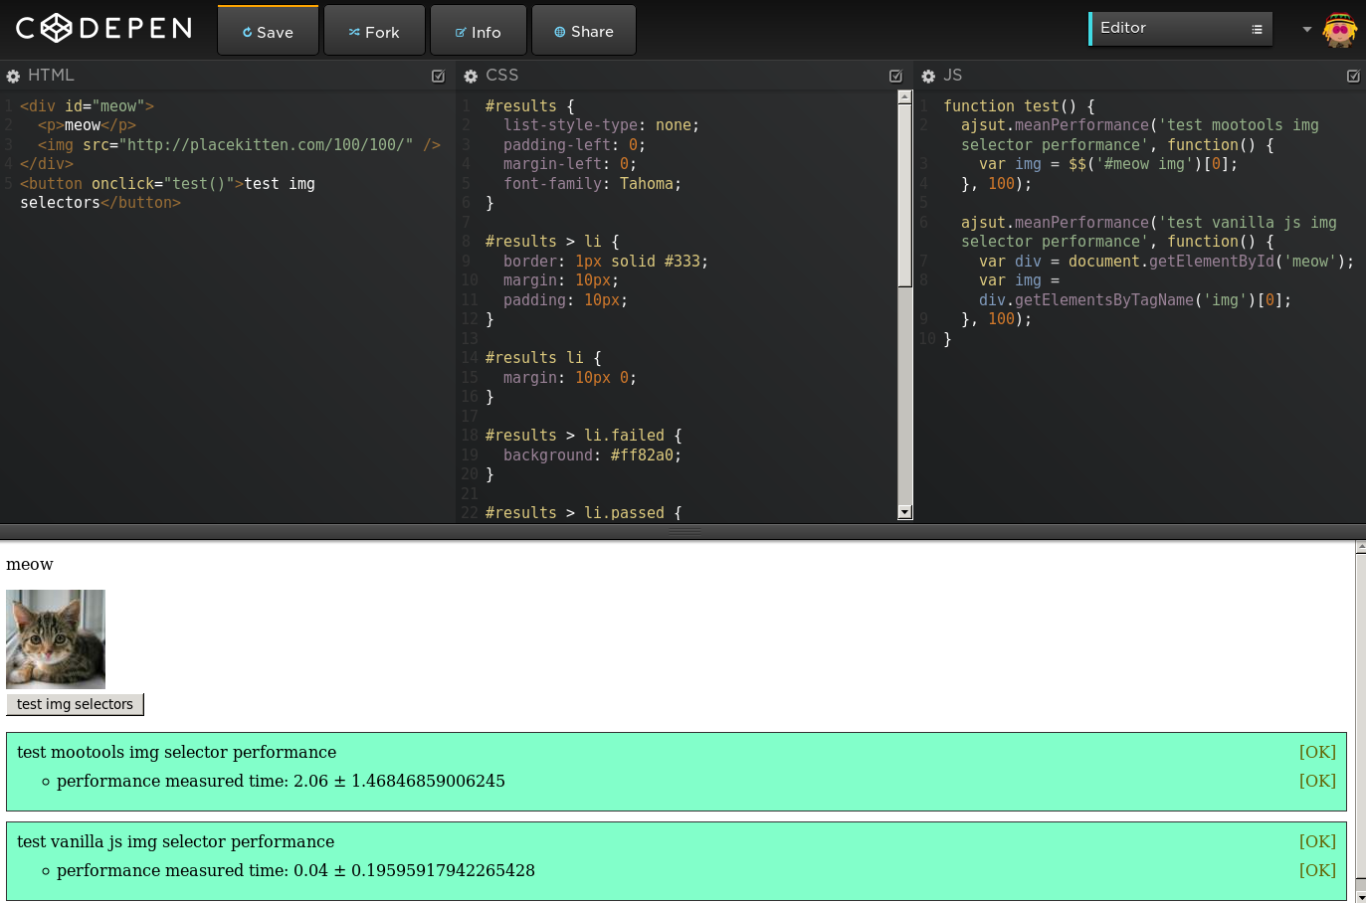Screen dimensions: 1366x903
Task: Open the JS panel settings gear
Action: [927, 75]
